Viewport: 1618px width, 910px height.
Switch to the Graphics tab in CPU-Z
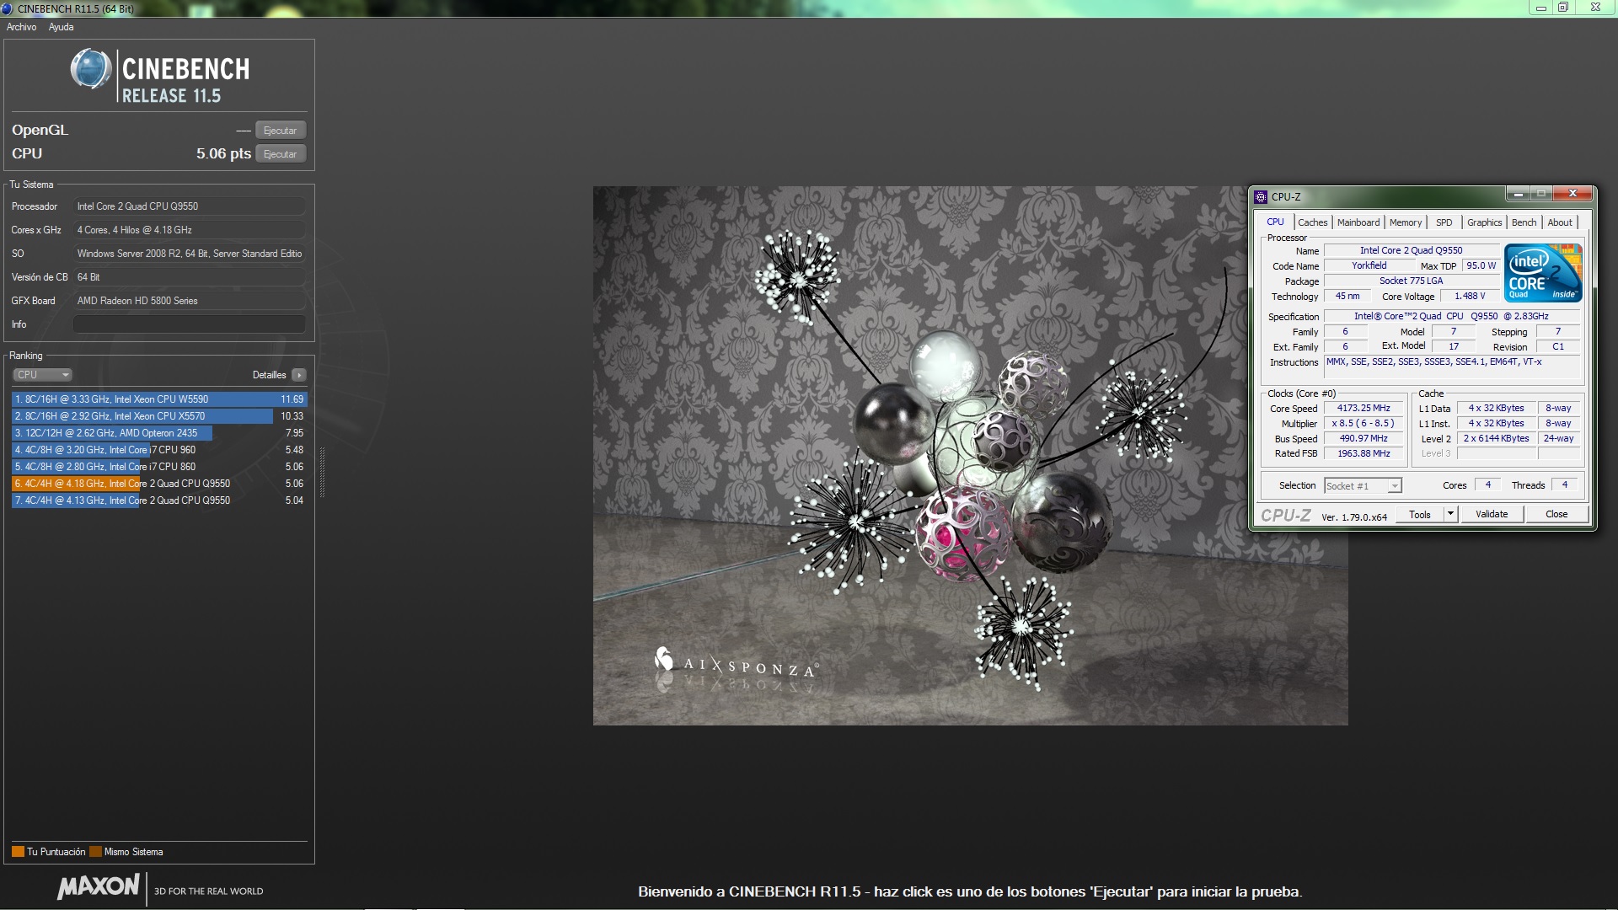pyautogui.click(x=1484, y=222)
